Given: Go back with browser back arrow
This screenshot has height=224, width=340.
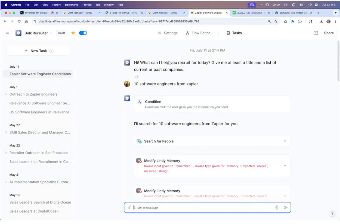Looking at the screenshot, I should (x=5, y=21).
